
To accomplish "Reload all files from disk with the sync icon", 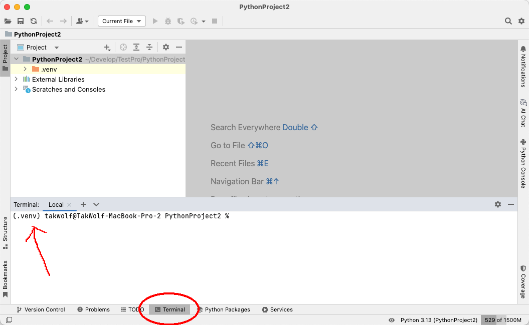I will (x=34, y=21).
